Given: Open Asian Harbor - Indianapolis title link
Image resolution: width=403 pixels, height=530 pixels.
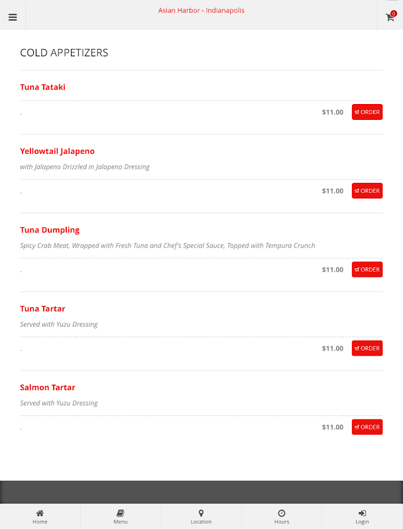Looking at the screenshot, I should point(201,11).
